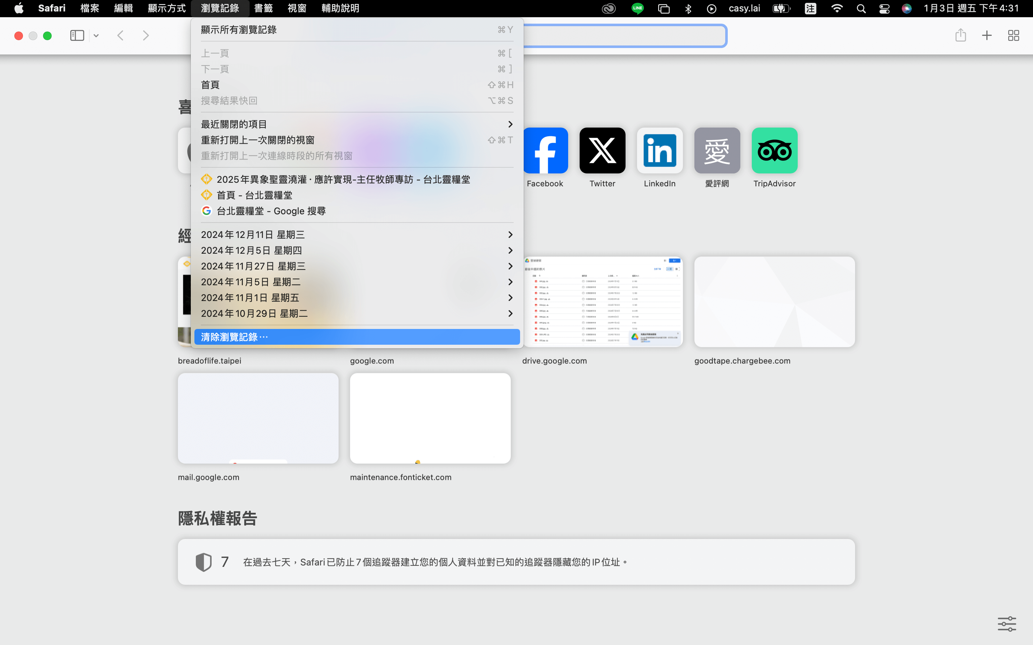Expand 2024年11月1日 星期五 history
The height and width of the screenshot is (645, 1033).
coord(357,298)
